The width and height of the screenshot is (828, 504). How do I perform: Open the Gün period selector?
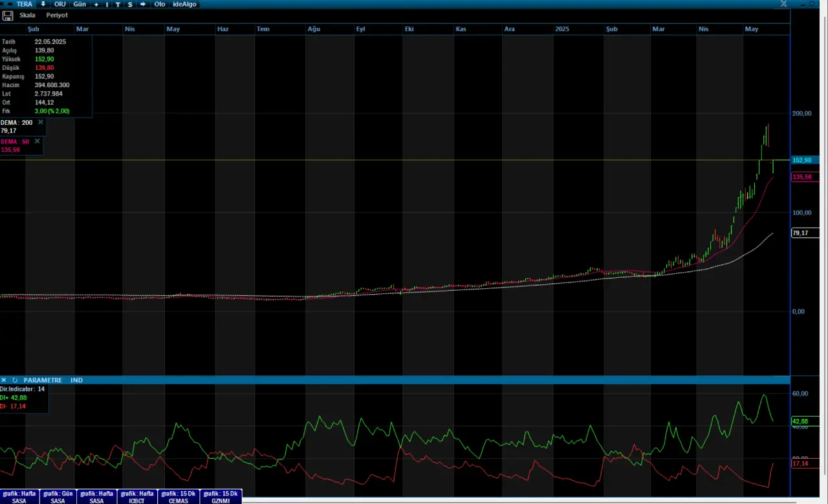click(80, 4)
